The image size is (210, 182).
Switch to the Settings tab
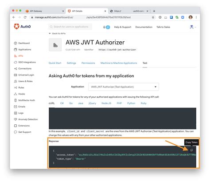tap(71, 63)
